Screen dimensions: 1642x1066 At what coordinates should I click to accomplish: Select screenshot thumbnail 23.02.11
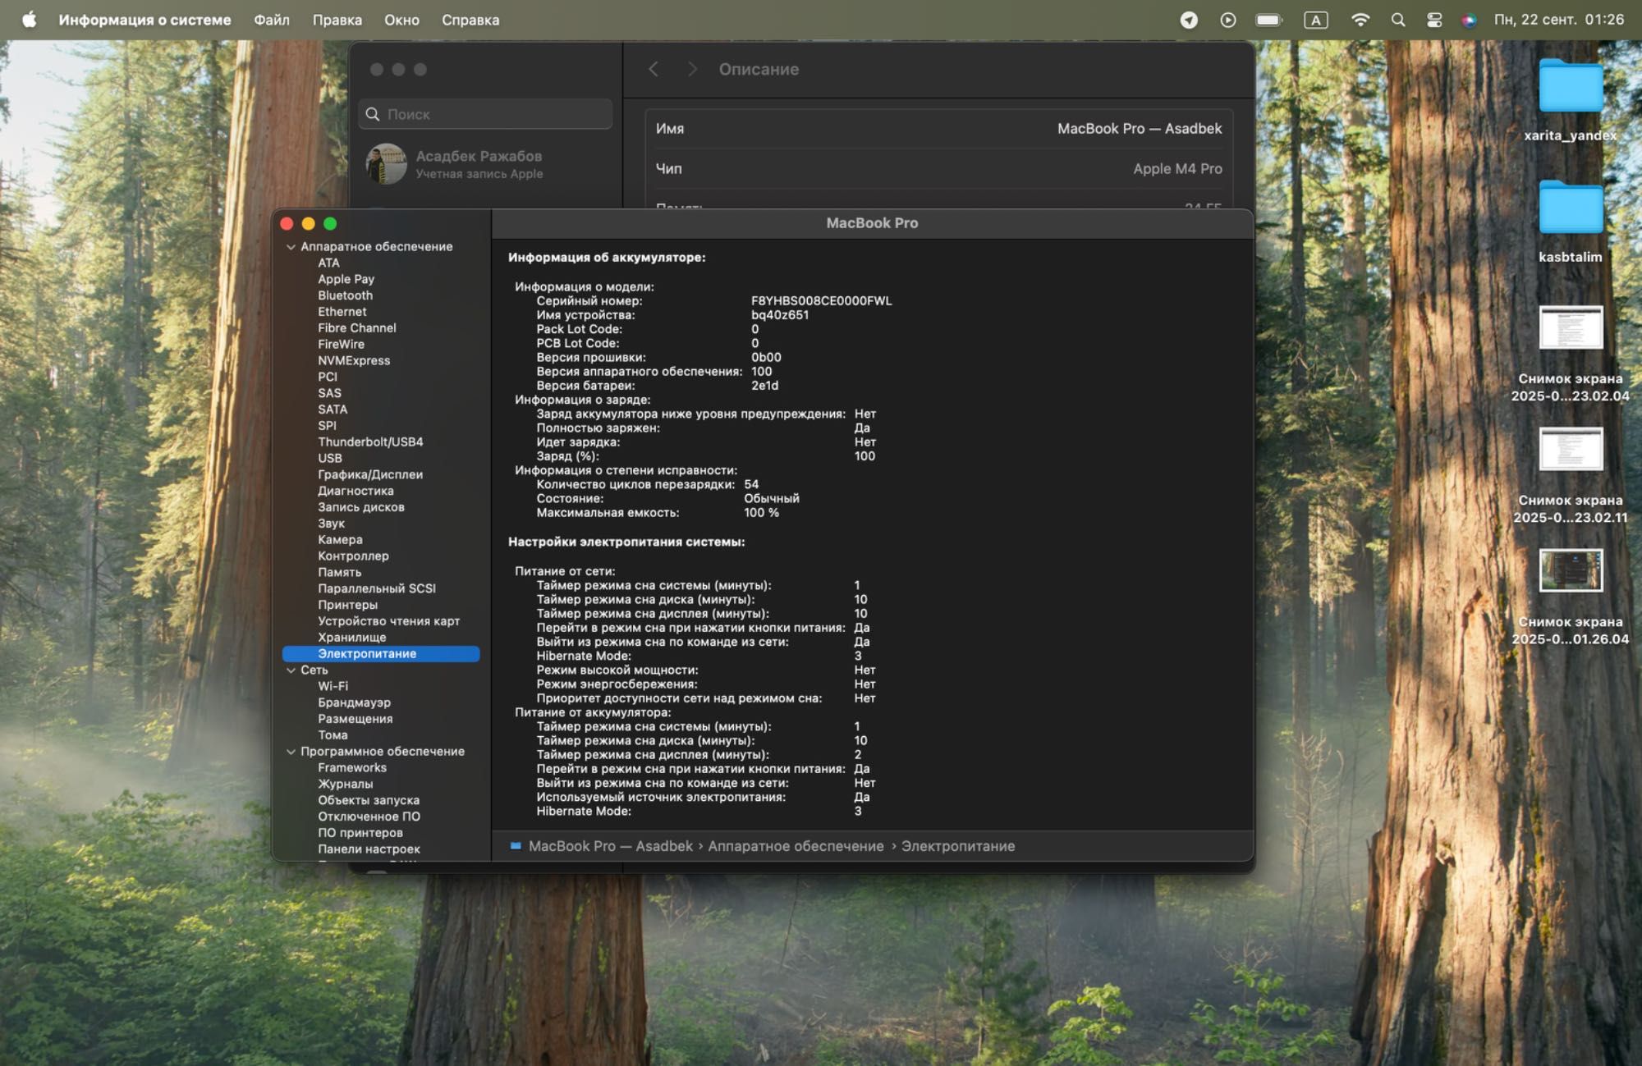pos(1570,450)
